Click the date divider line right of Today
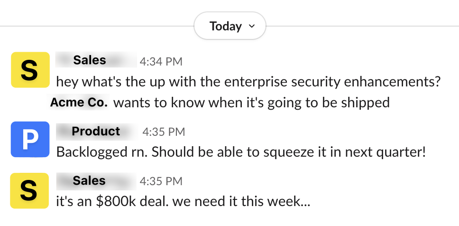The width and height of the screenshot is (459, 226). point(360,26)
